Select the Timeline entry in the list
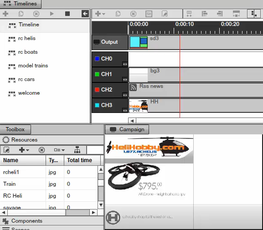 45,26
